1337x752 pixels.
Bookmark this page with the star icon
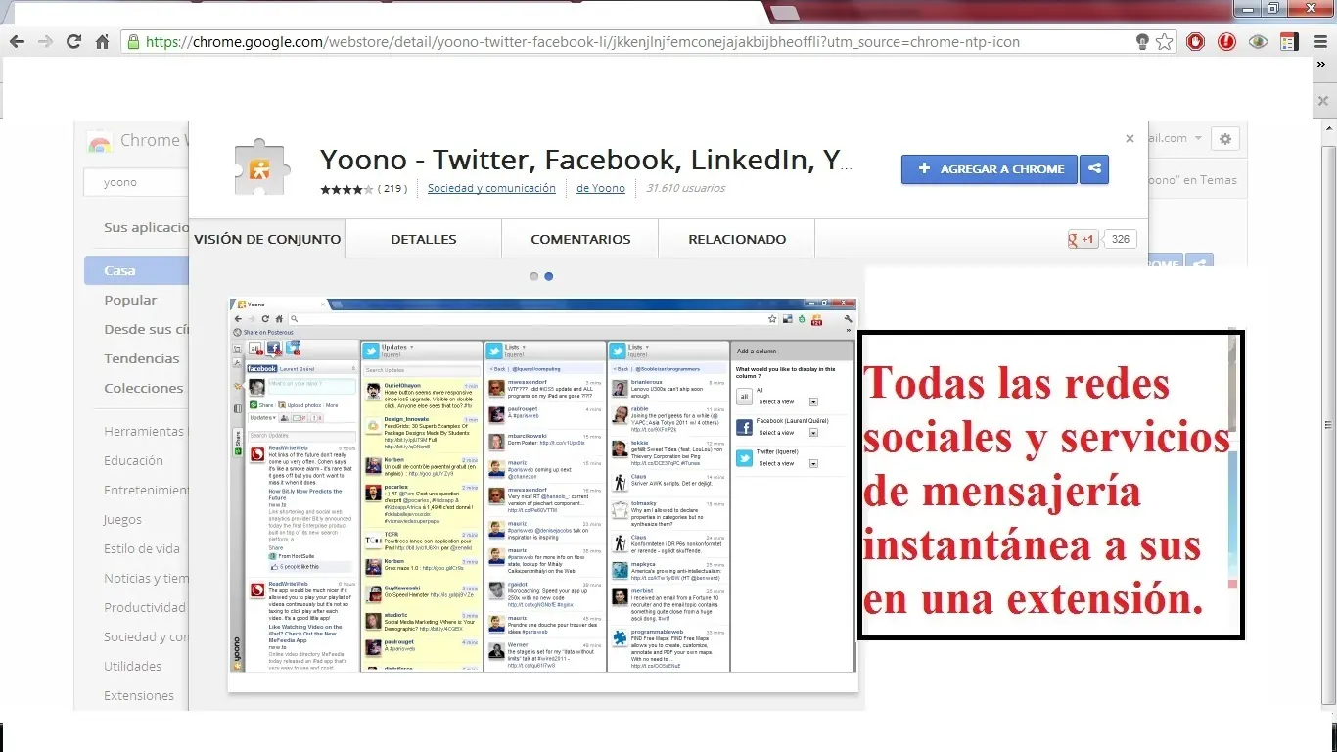tap(1164, 42)
